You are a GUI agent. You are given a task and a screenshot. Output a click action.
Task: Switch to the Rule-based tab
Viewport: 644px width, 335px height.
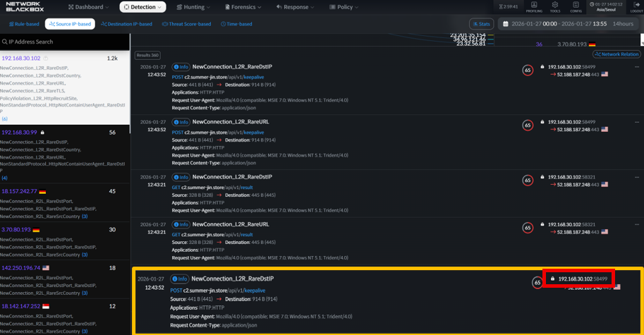[x=24, y=24]
